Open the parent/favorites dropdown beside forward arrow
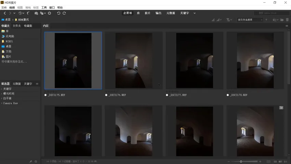 pyautogui.click(x=14, y=13)
